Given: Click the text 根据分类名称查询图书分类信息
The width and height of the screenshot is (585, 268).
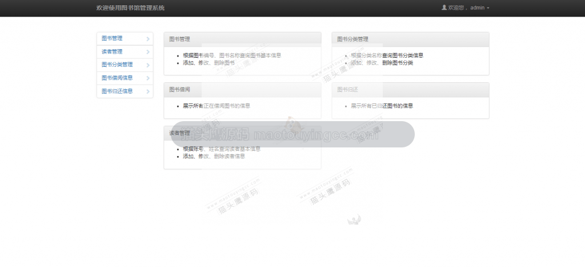Looking at the screenshot, I should click(387, 55).
